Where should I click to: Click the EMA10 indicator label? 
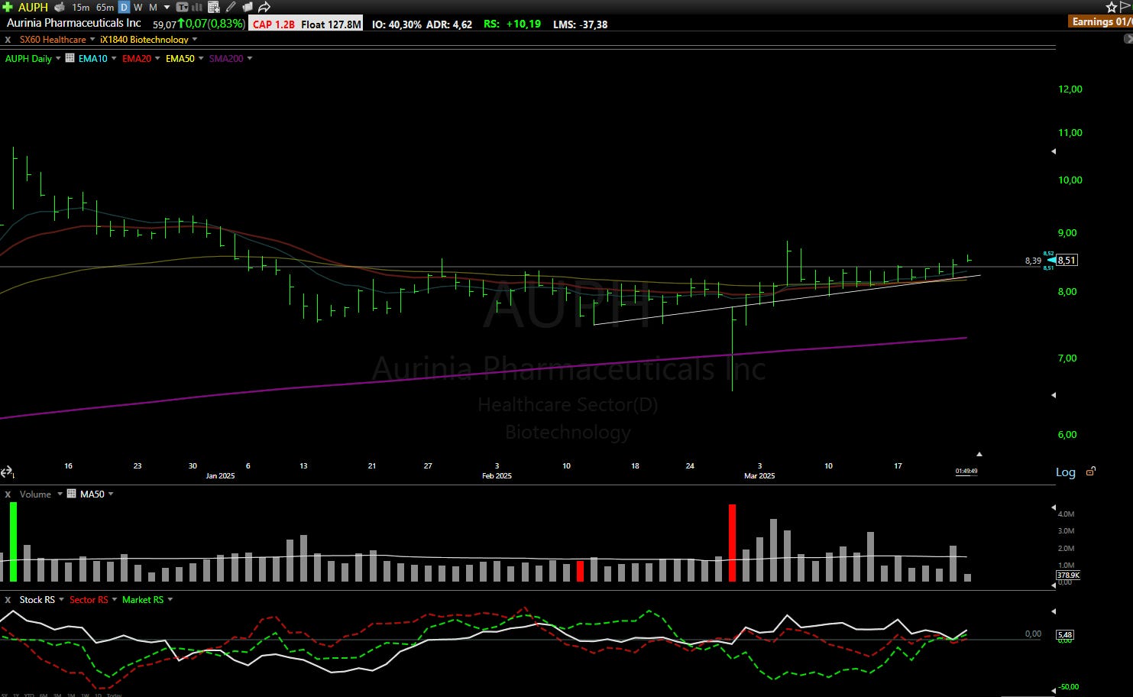[93, 58]
